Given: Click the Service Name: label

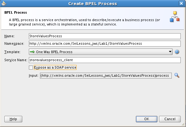Looking at the screenshot, I should click(x=16, y=60).
